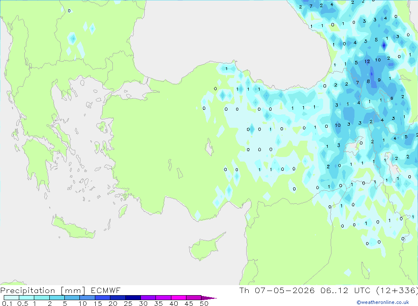Pick the 1–2 mm legend color box

click(x=41, y=298)
